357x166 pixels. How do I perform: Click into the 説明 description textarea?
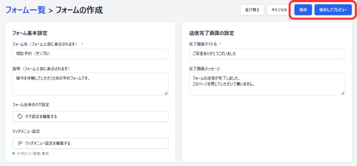(x=90, y=84)
